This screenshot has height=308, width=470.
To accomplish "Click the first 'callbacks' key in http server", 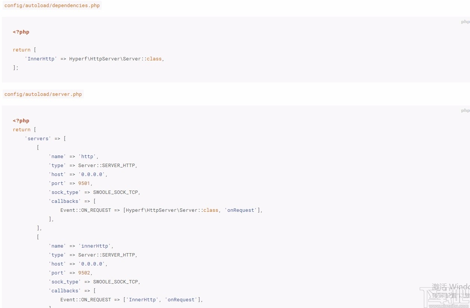I will click(65, 201).
